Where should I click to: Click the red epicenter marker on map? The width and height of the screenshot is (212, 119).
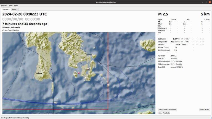click(79, 73)
